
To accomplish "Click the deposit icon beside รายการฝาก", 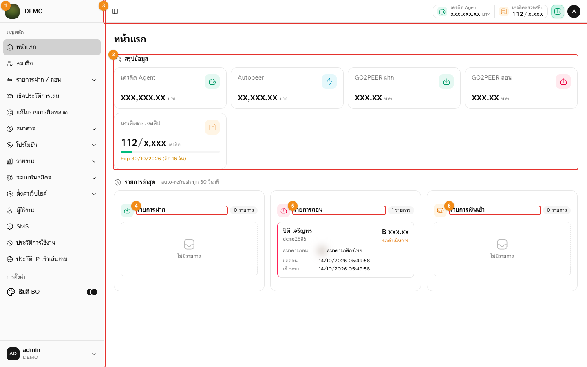I will pos(127,210).
